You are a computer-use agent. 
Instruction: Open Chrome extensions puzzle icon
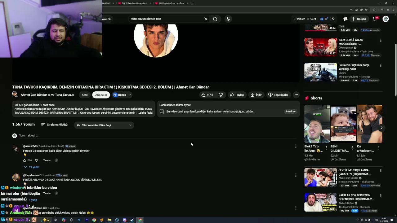click(x=374, y=10)
